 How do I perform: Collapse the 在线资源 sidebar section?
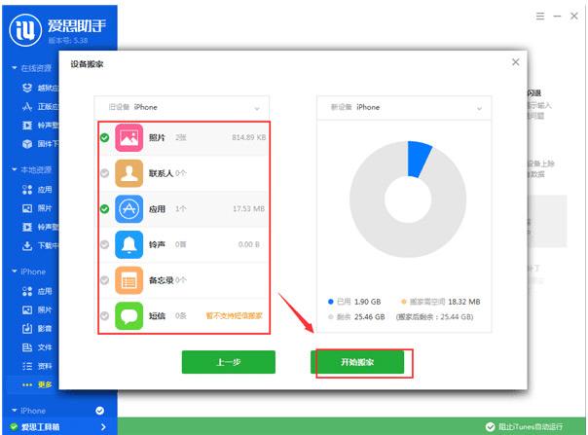(x=15, y=68)
